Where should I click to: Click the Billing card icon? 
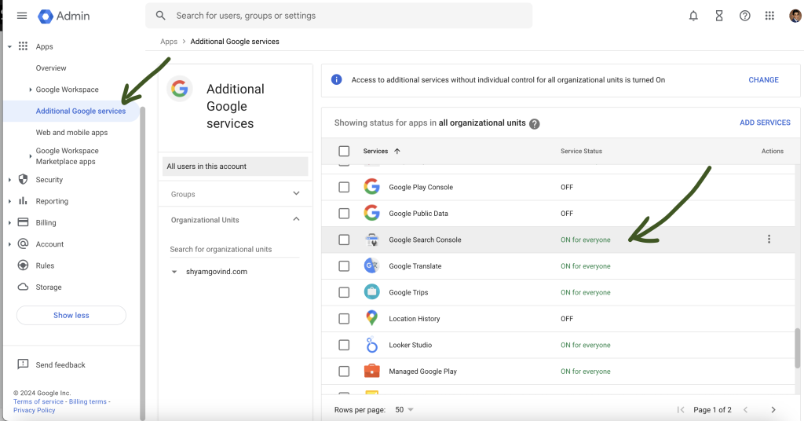[x=23, y=222]
